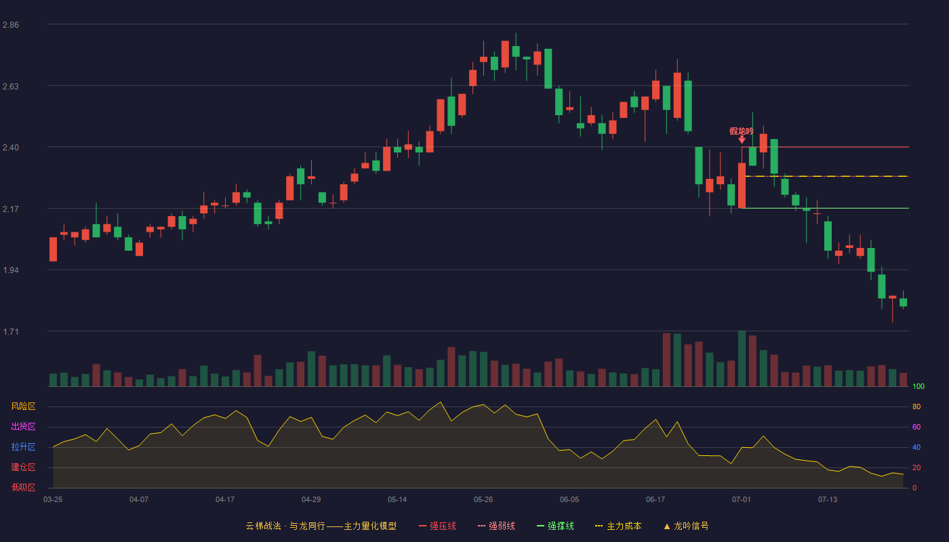Image resolution: width=949 pixels, height=542 pixels.
Task: Toggle the 强弱线 pink dashed legend item
Action: [496, 526]
